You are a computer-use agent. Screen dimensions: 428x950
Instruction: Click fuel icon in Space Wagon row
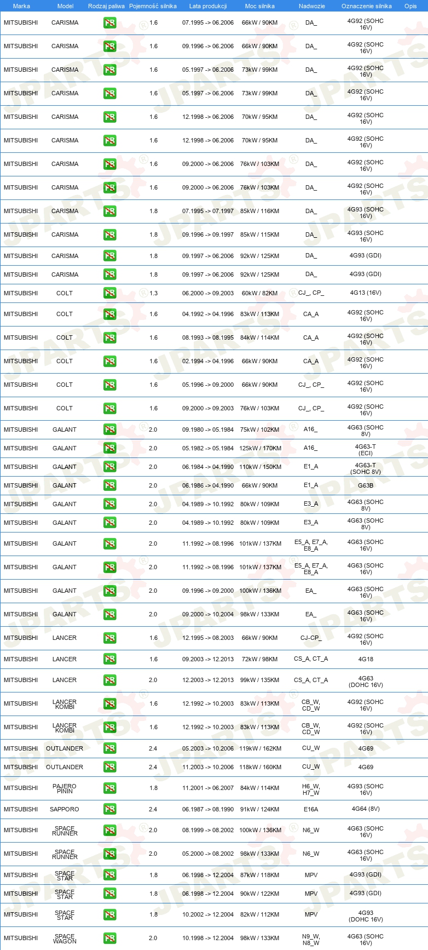point(109,938)
